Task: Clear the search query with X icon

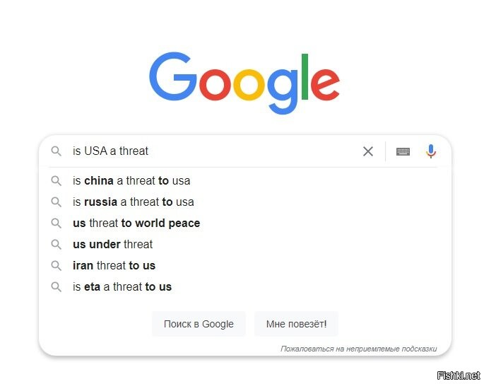Action: [x=367, y=151]
